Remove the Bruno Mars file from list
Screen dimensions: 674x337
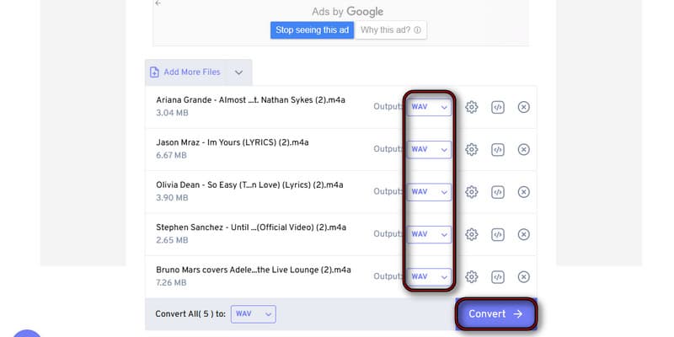pos(523,277)
